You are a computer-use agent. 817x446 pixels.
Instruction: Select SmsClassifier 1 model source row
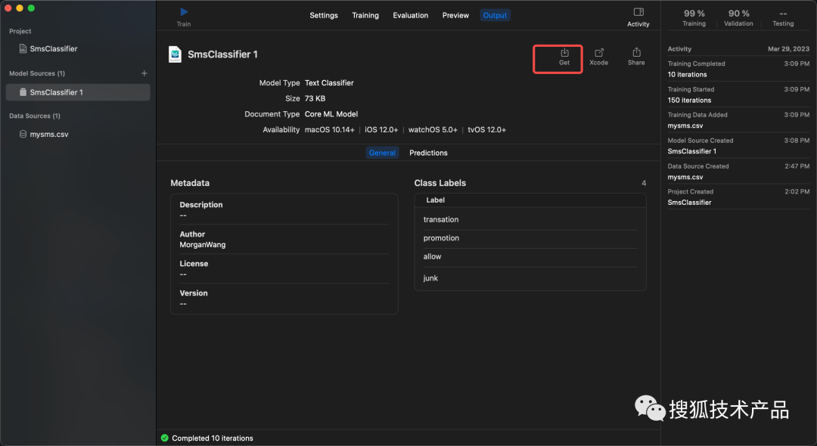point(78,92)
